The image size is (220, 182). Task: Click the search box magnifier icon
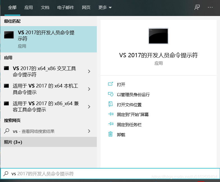6,173
